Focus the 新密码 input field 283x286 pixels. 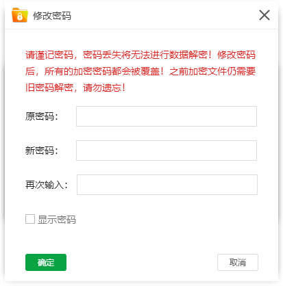(x=167, y=151)
